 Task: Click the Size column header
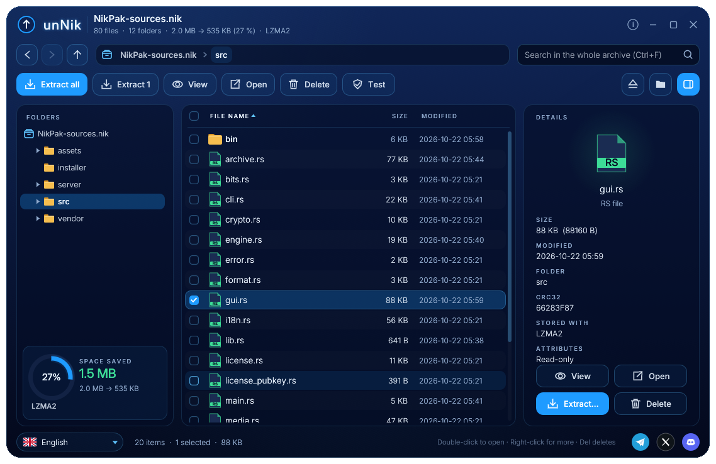click(400, 116)
